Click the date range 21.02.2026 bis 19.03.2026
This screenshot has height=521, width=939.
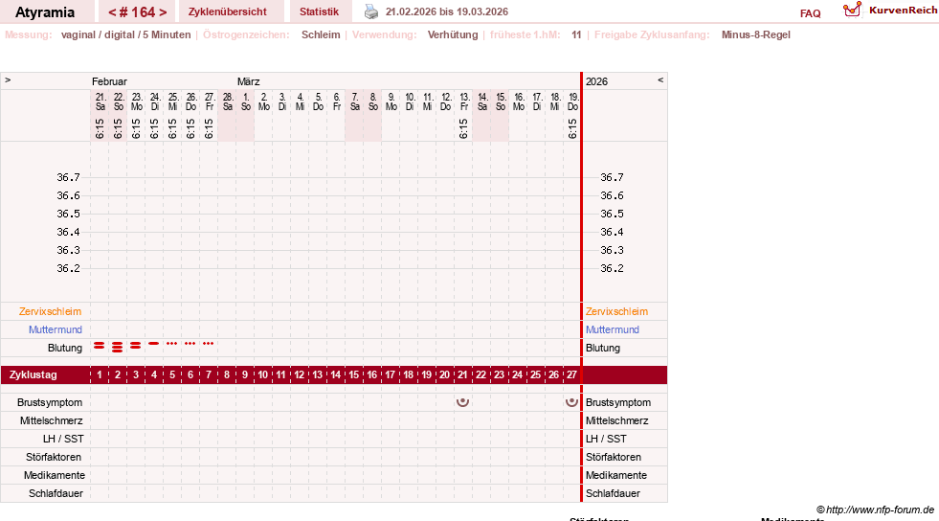[x=447, y=11]
